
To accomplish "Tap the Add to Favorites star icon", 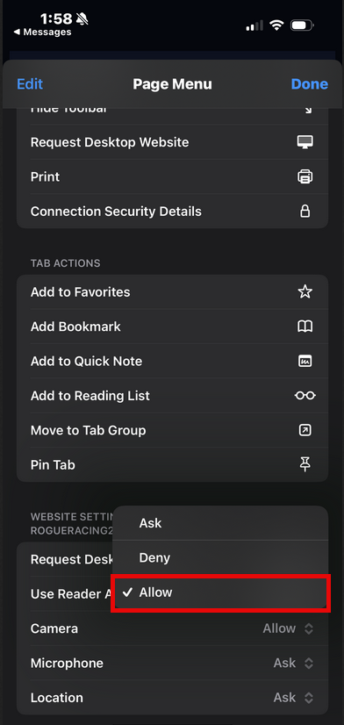I will [x=305, y=291].
